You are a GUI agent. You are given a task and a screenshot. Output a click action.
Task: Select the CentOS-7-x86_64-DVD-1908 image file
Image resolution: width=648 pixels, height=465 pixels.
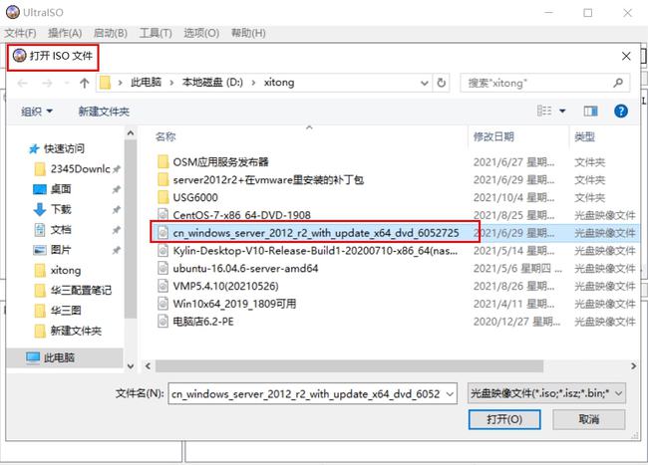point(242,215)
